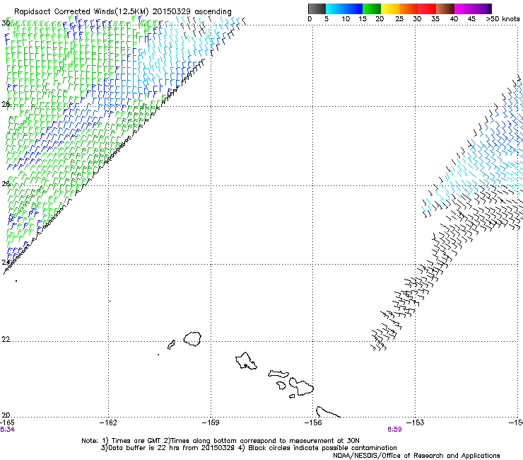
Task: Click the '-156' longitude axis label
Action: pyautogui.click(x=313, y=422)
